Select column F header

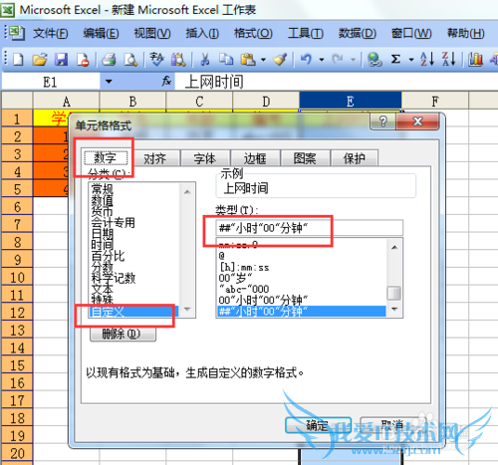pos(435,101)
